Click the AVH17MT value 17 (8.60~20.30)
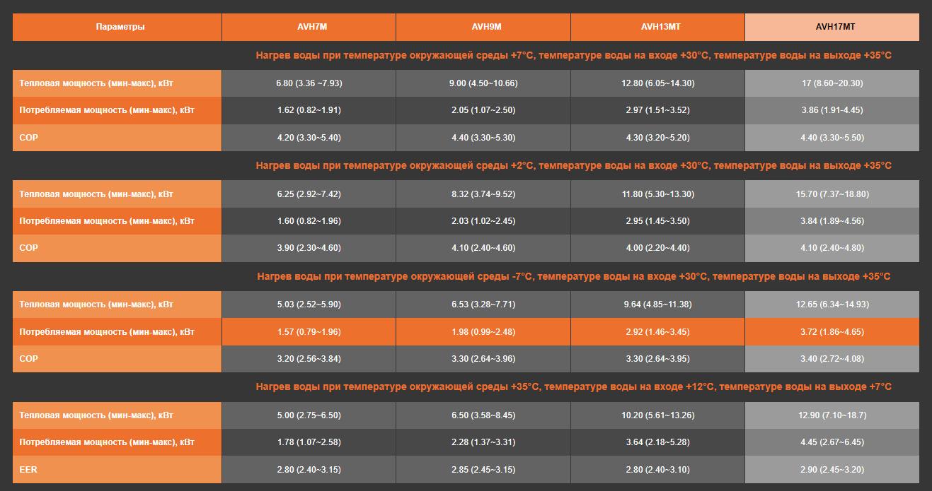Image resolution: width=932 pixels, height=491 pixels. 832,83
